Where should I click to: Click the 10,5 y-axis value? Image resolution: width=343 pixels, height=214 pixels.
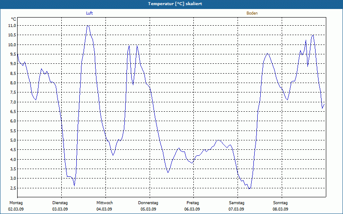[12, 35]
